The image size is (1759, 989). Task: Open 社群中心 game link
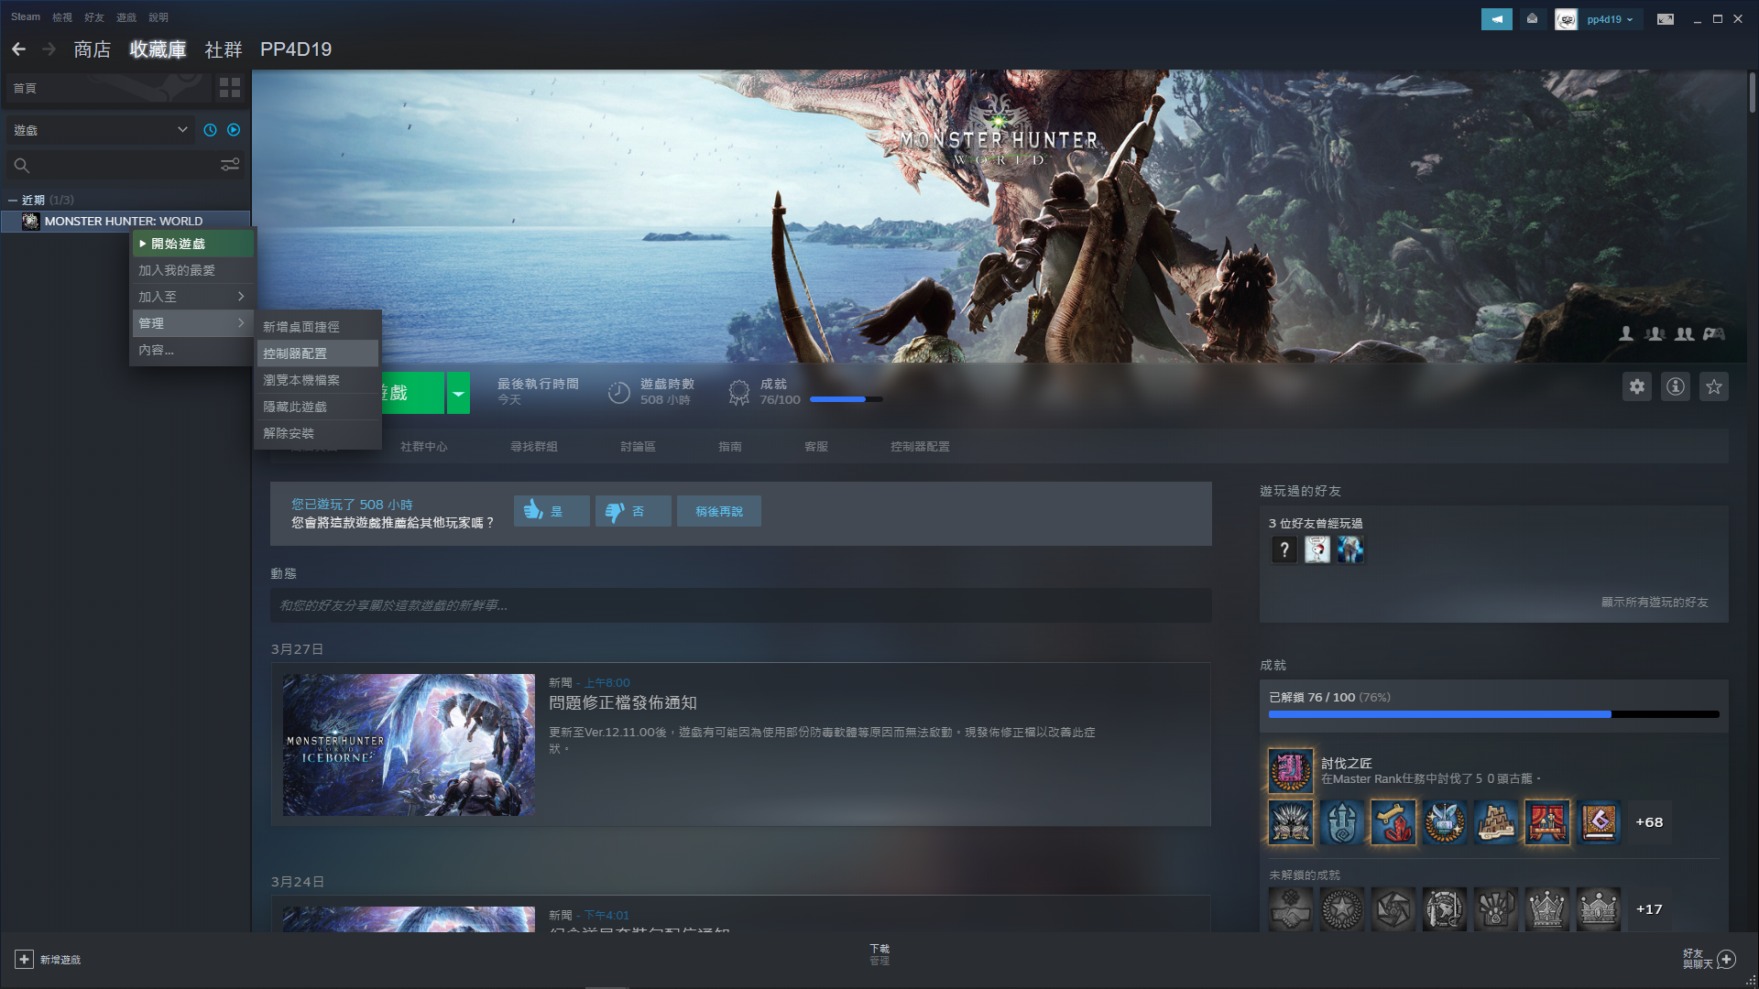(424, 447)
